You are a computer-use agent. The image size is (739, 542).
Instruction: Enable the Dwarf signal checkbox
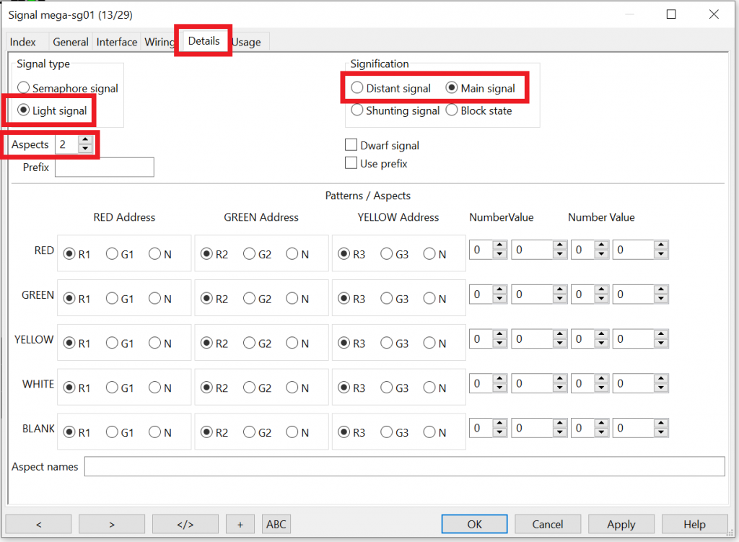click(351, 145)
